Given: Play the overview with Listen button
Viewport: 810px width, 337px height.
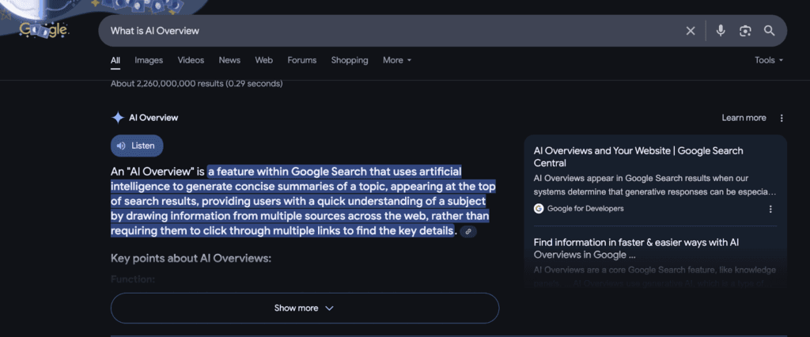Looking at the screenshot, I should coord(137,146).
